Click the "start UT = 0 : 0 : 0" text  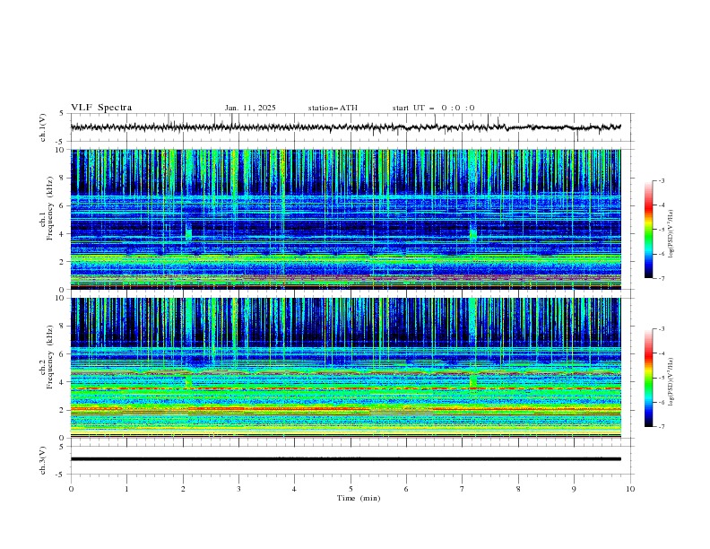pyautogui.click(x=433, y=108)
